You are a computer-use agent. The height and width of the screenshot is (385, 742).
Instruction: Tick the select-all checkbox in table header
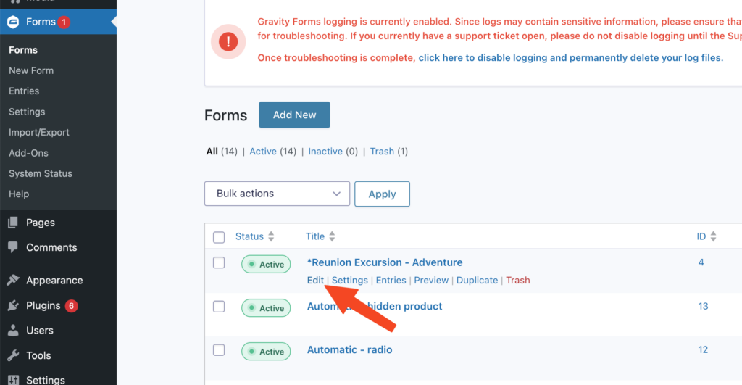pyautogui.click(x=219, y=237)
